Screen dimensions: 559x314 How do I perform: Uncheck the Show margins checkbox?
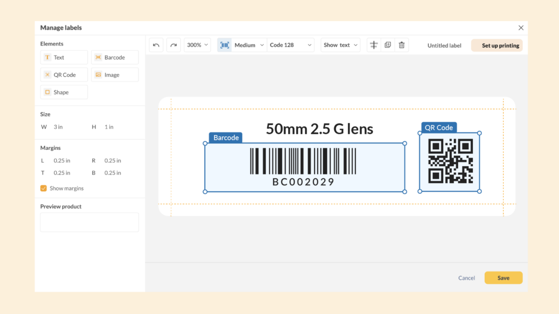click(44, 188)
